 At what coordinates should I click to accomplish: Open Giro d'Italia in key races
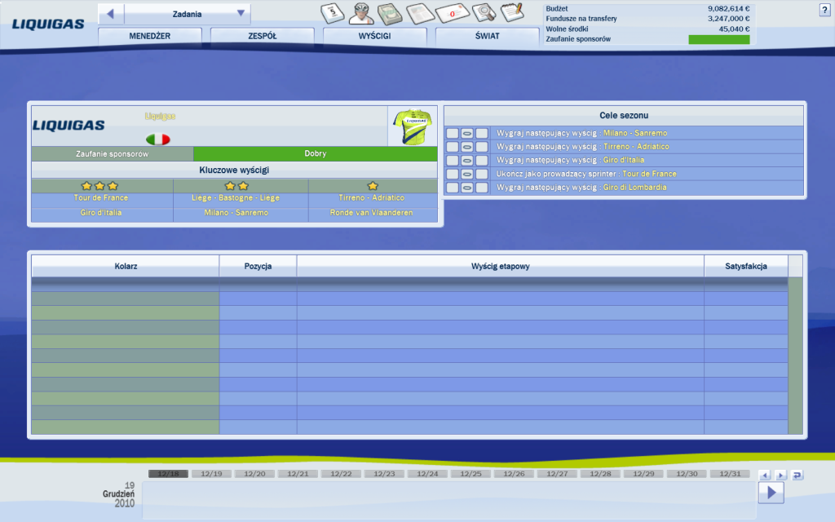coord(101,213)
